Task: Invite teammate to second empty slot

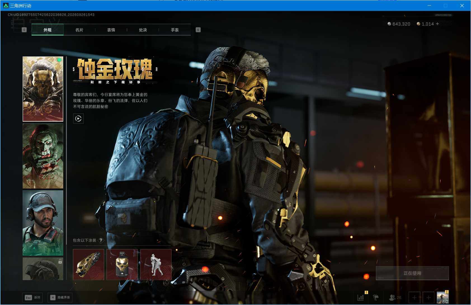Action: tap(428, 297)
